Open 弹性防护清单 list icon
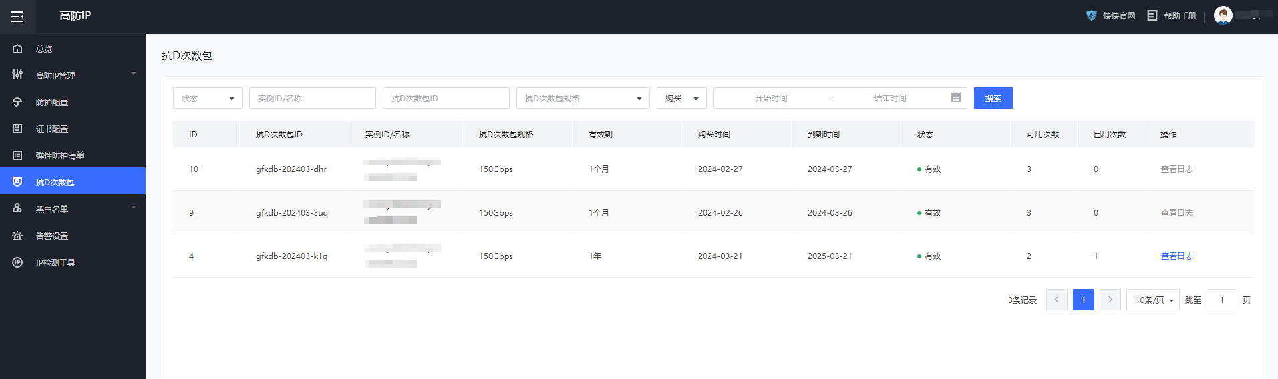 click(17, 155)
